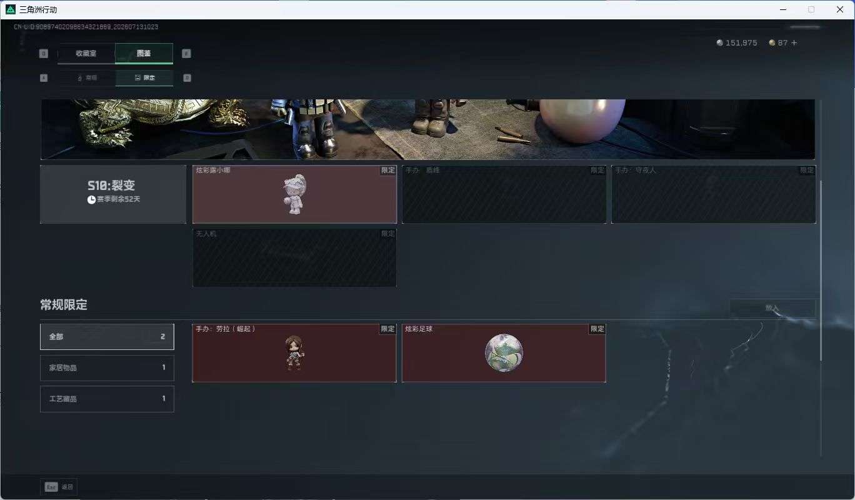Viewport: 855px width, 500px height.
Task: Select the 图鉴 tab
Action: (x=144, y=53)
